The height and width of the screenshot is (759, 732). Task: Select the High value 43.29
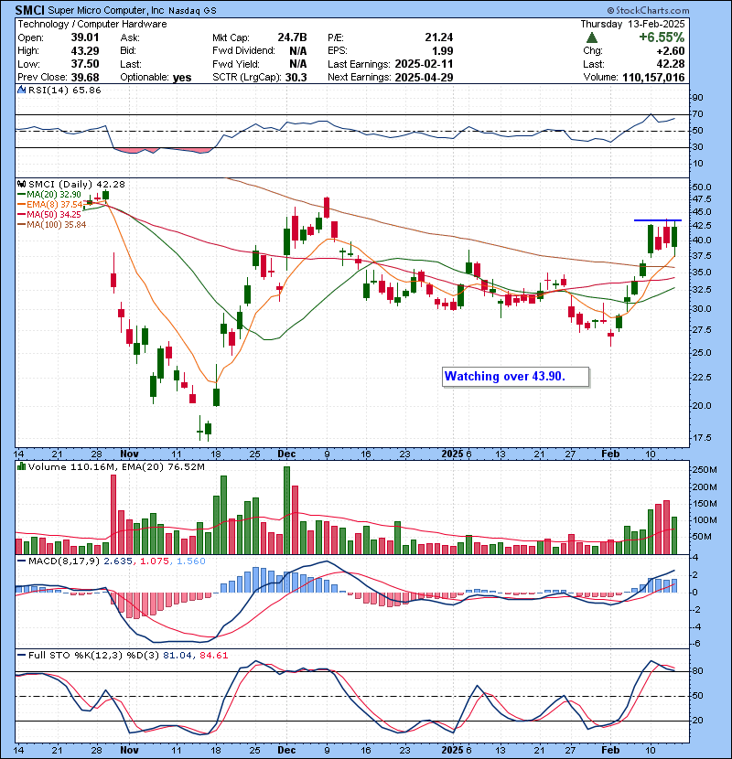(85, 51)
